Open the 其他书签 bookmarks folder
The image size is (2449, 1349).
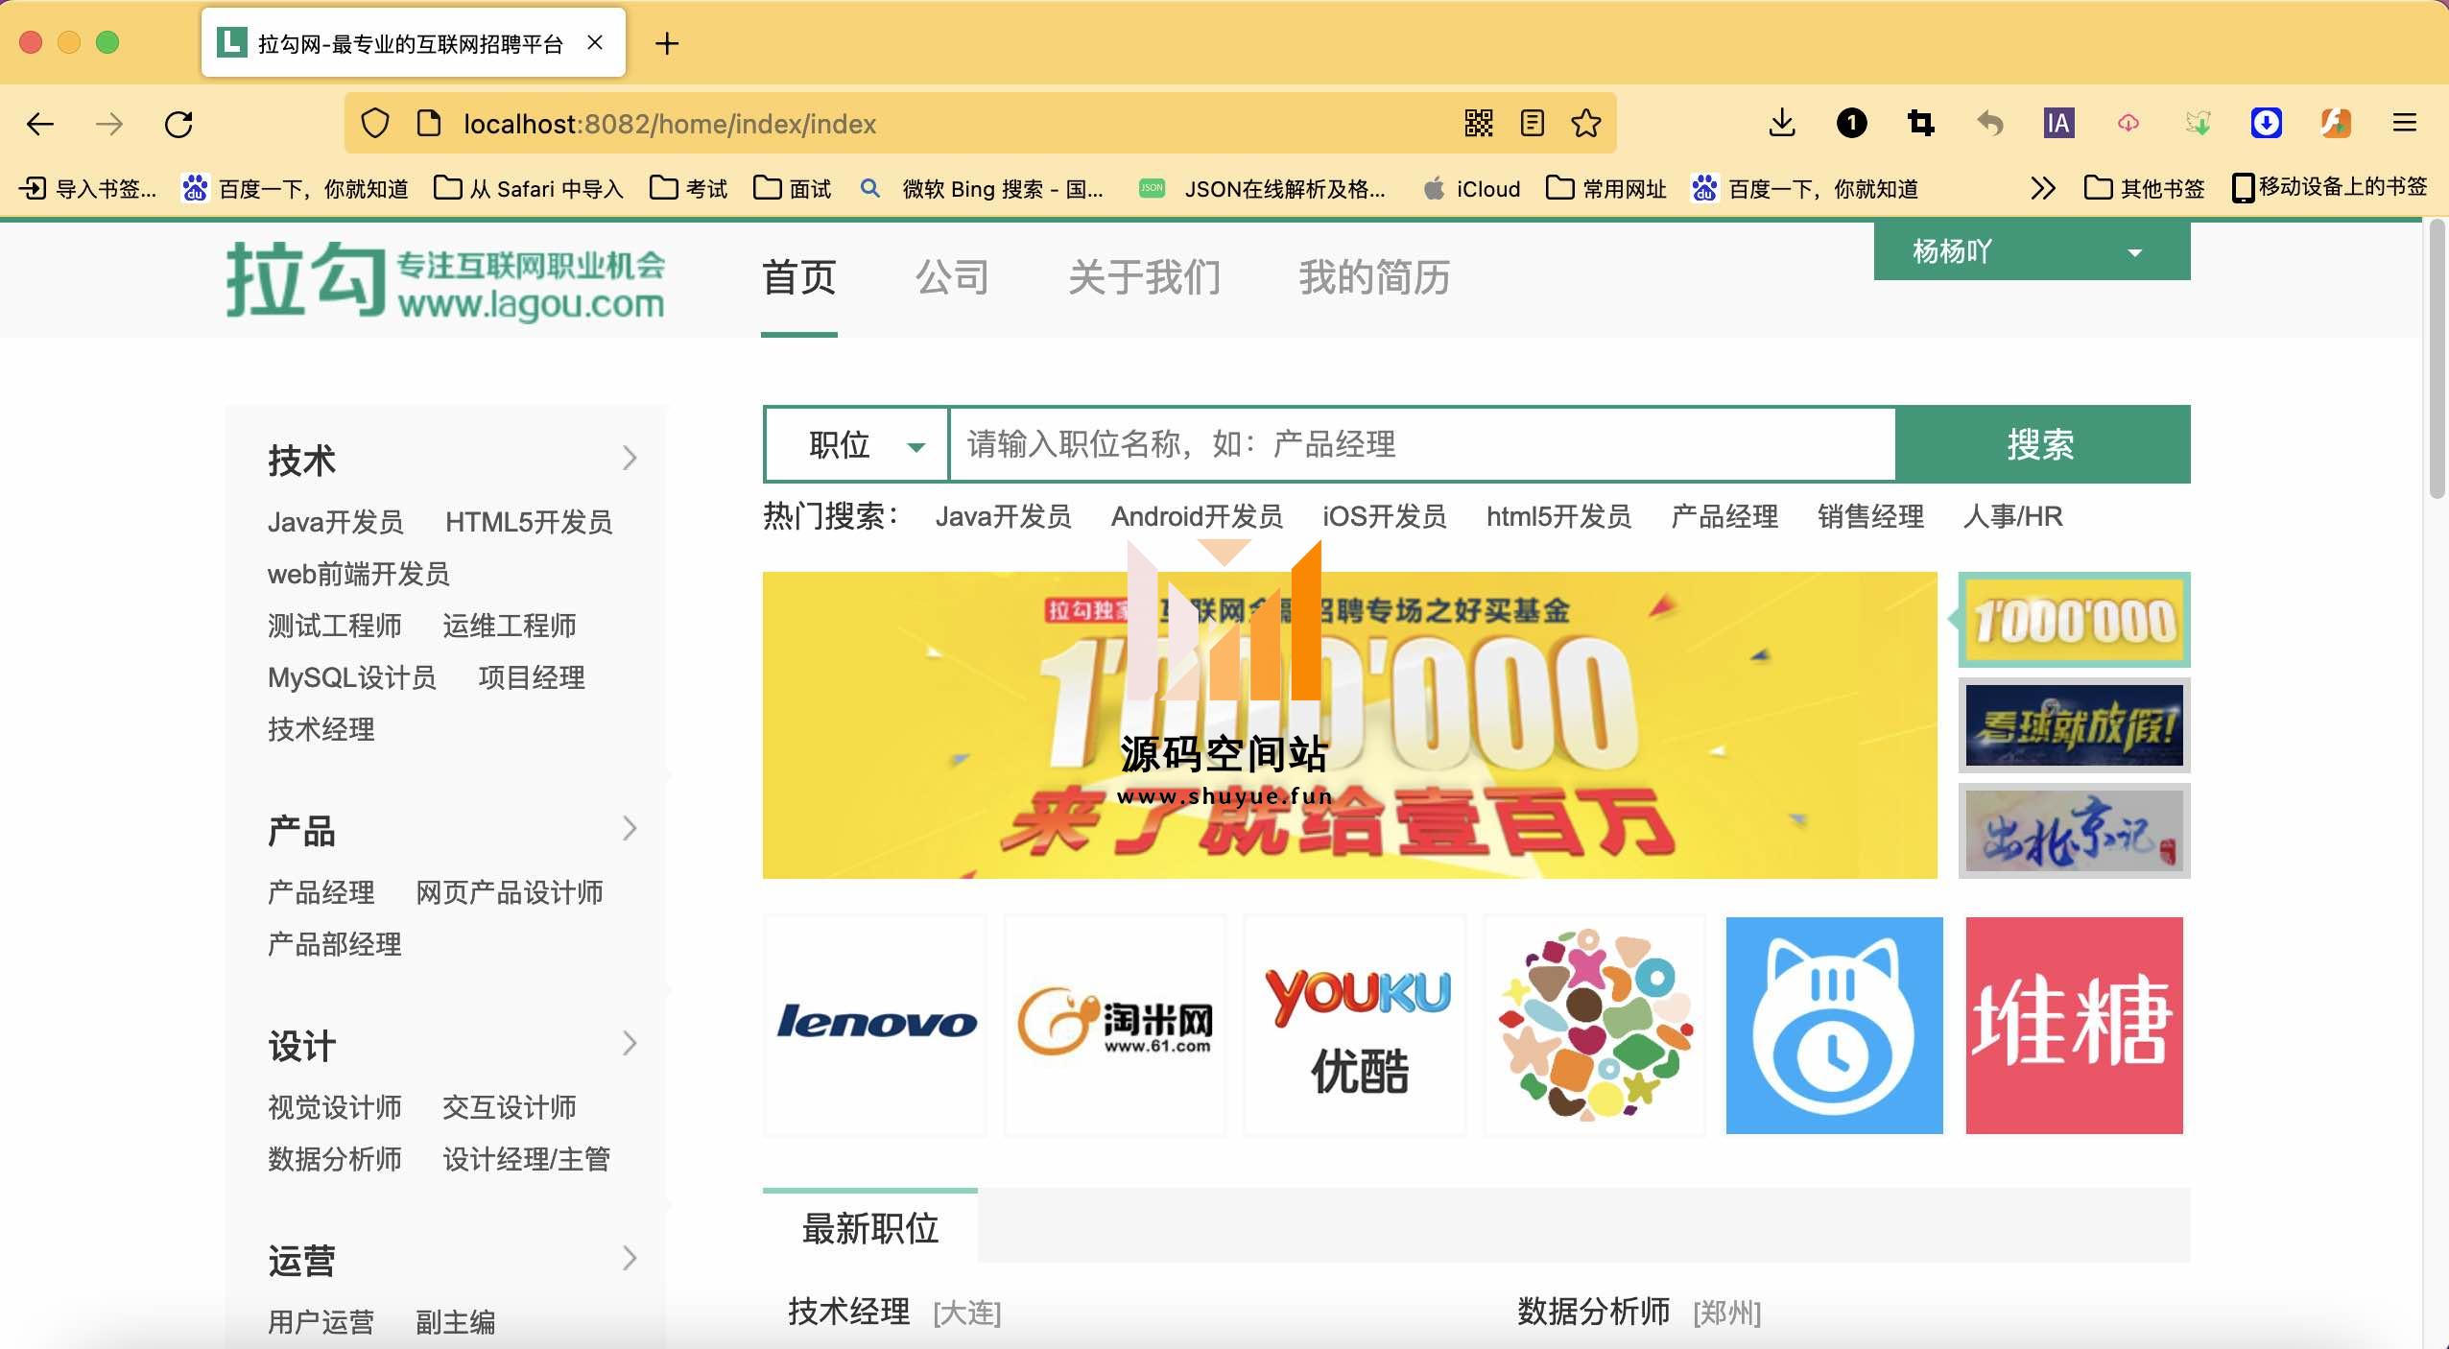point(2145,188)
